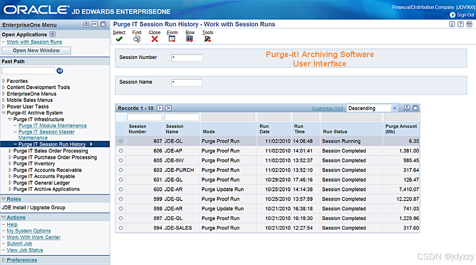Minimize the EnterpriseOne Menu panel
Viewport: 476px width, 265px height.
95,24
